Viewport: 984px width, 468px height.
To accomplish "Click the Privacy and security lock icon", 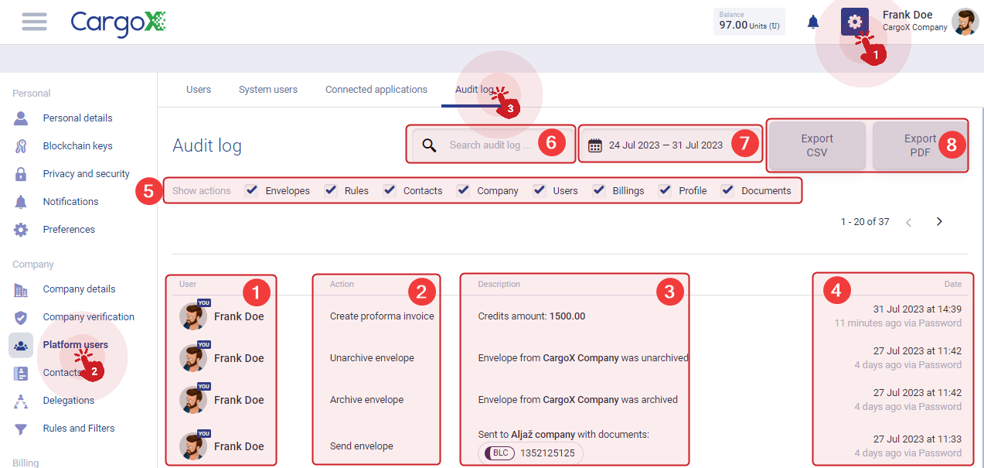I will pos(21,173).
